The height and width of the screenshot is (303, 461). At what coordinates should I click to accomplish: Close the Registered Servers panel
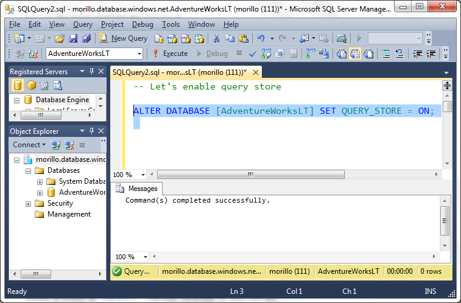pos(101,71)
